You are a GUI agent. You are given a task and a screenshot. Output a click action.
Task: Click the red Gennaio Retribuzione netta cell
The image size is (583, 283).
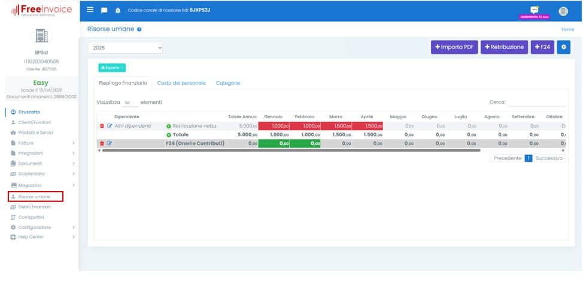[x=274, y=126]
